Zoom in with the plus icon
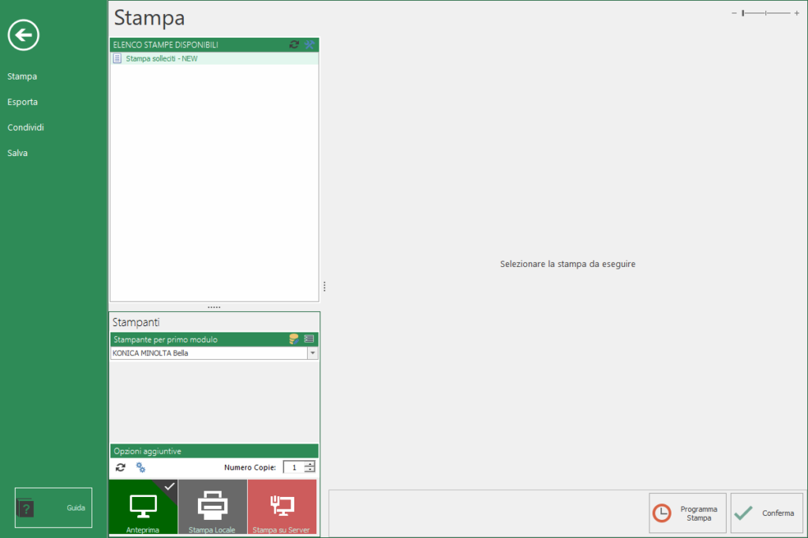The height and width of the screenshot is (538, 808). tap(797, 13)
